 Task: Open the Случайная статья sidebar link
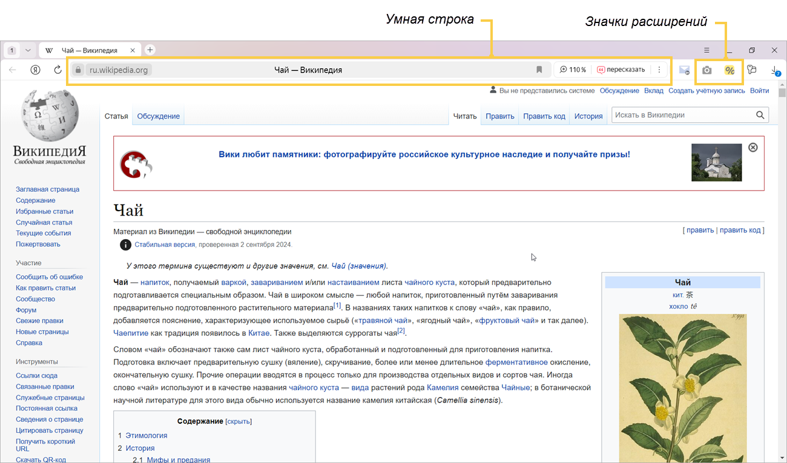(x=44, y=222)
